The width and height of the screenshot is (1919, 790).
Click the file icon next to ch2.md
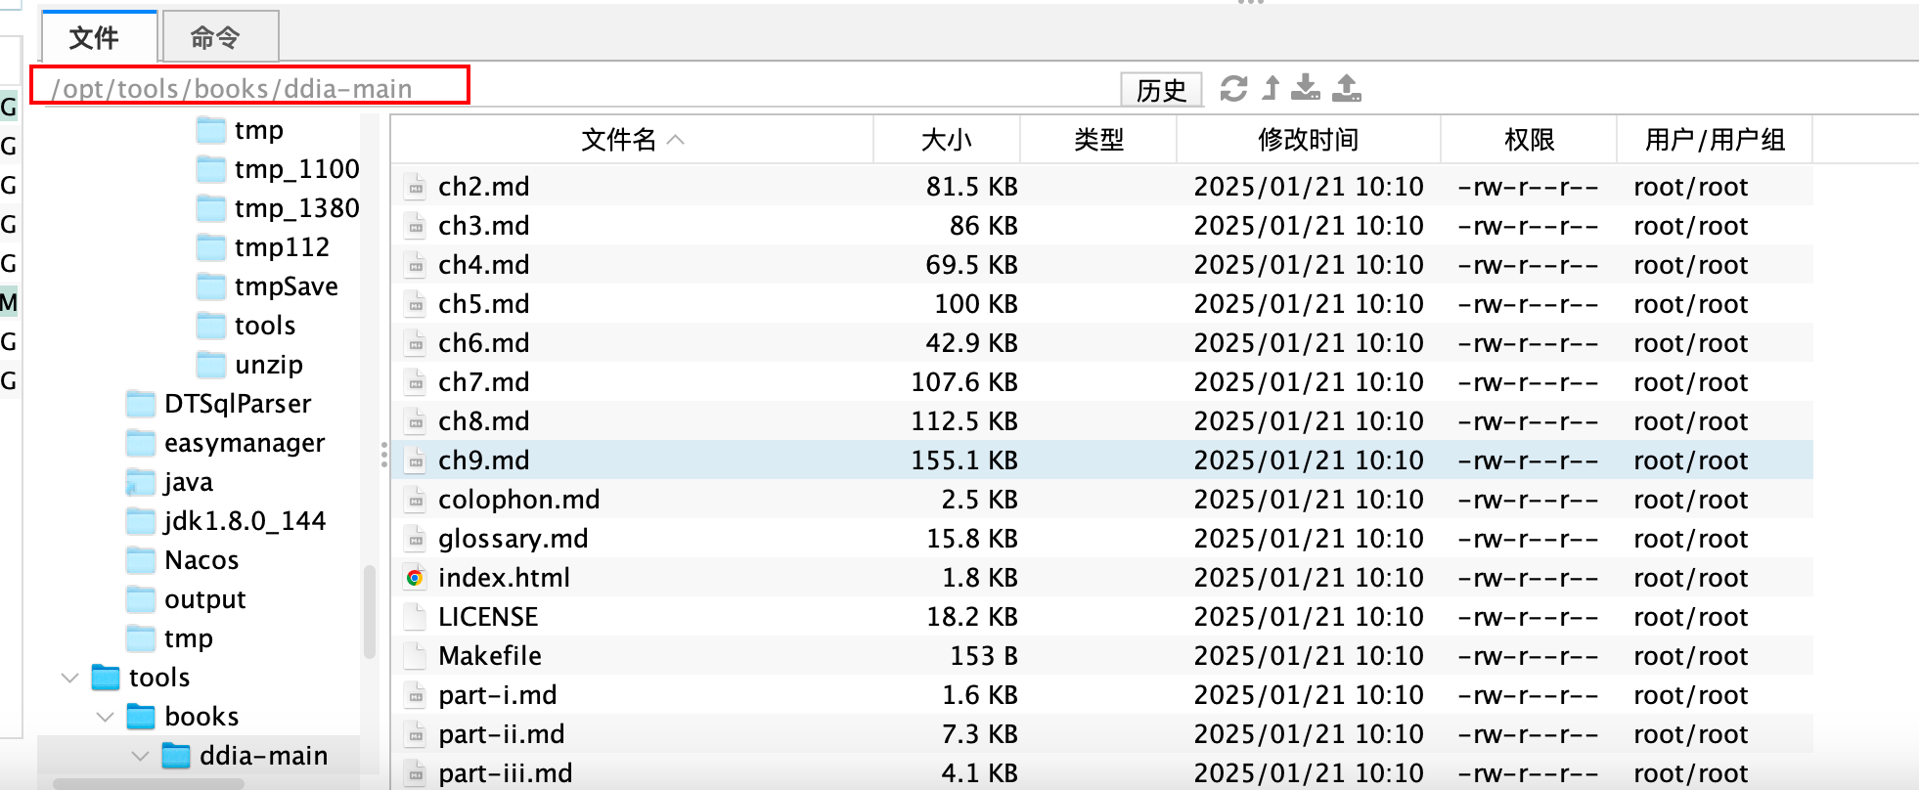click(x=416, y=187)
